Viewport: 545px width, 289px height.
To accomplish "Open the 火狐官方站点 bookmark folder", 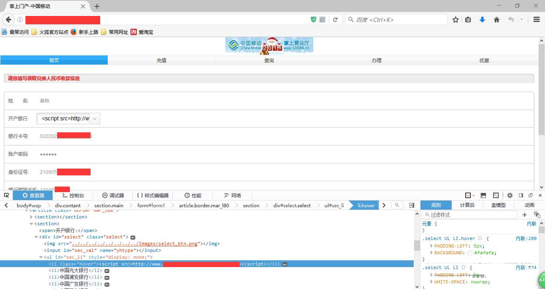I will 50,32.
